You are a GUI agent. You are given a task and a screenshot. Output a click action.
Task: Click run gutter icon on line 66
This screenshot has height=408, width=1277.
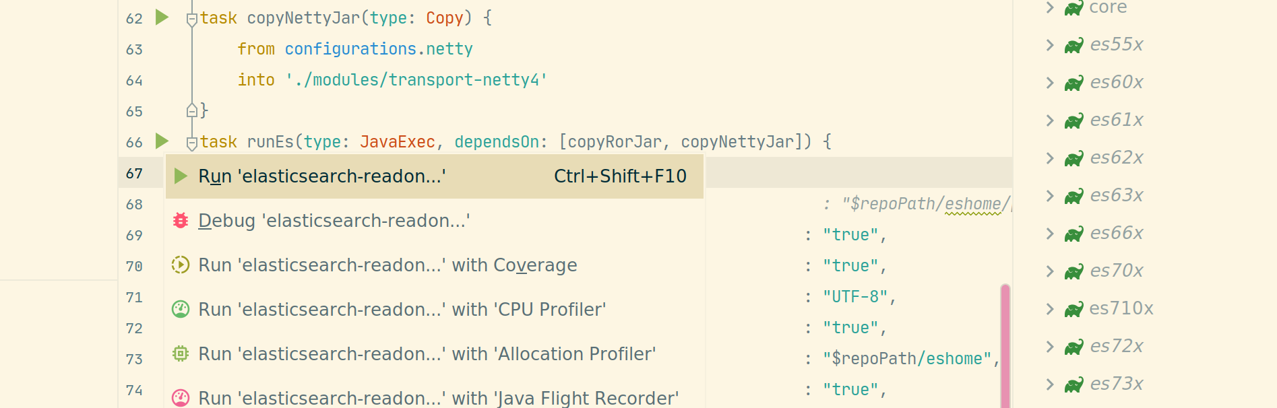point(162,141)
